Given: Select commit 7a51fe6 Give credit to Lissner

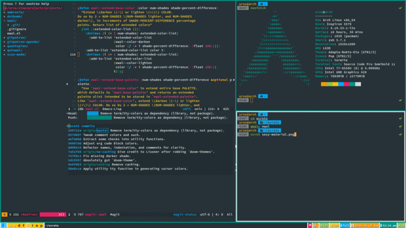Looking at the screenshot, I should (x=141, y=152).
